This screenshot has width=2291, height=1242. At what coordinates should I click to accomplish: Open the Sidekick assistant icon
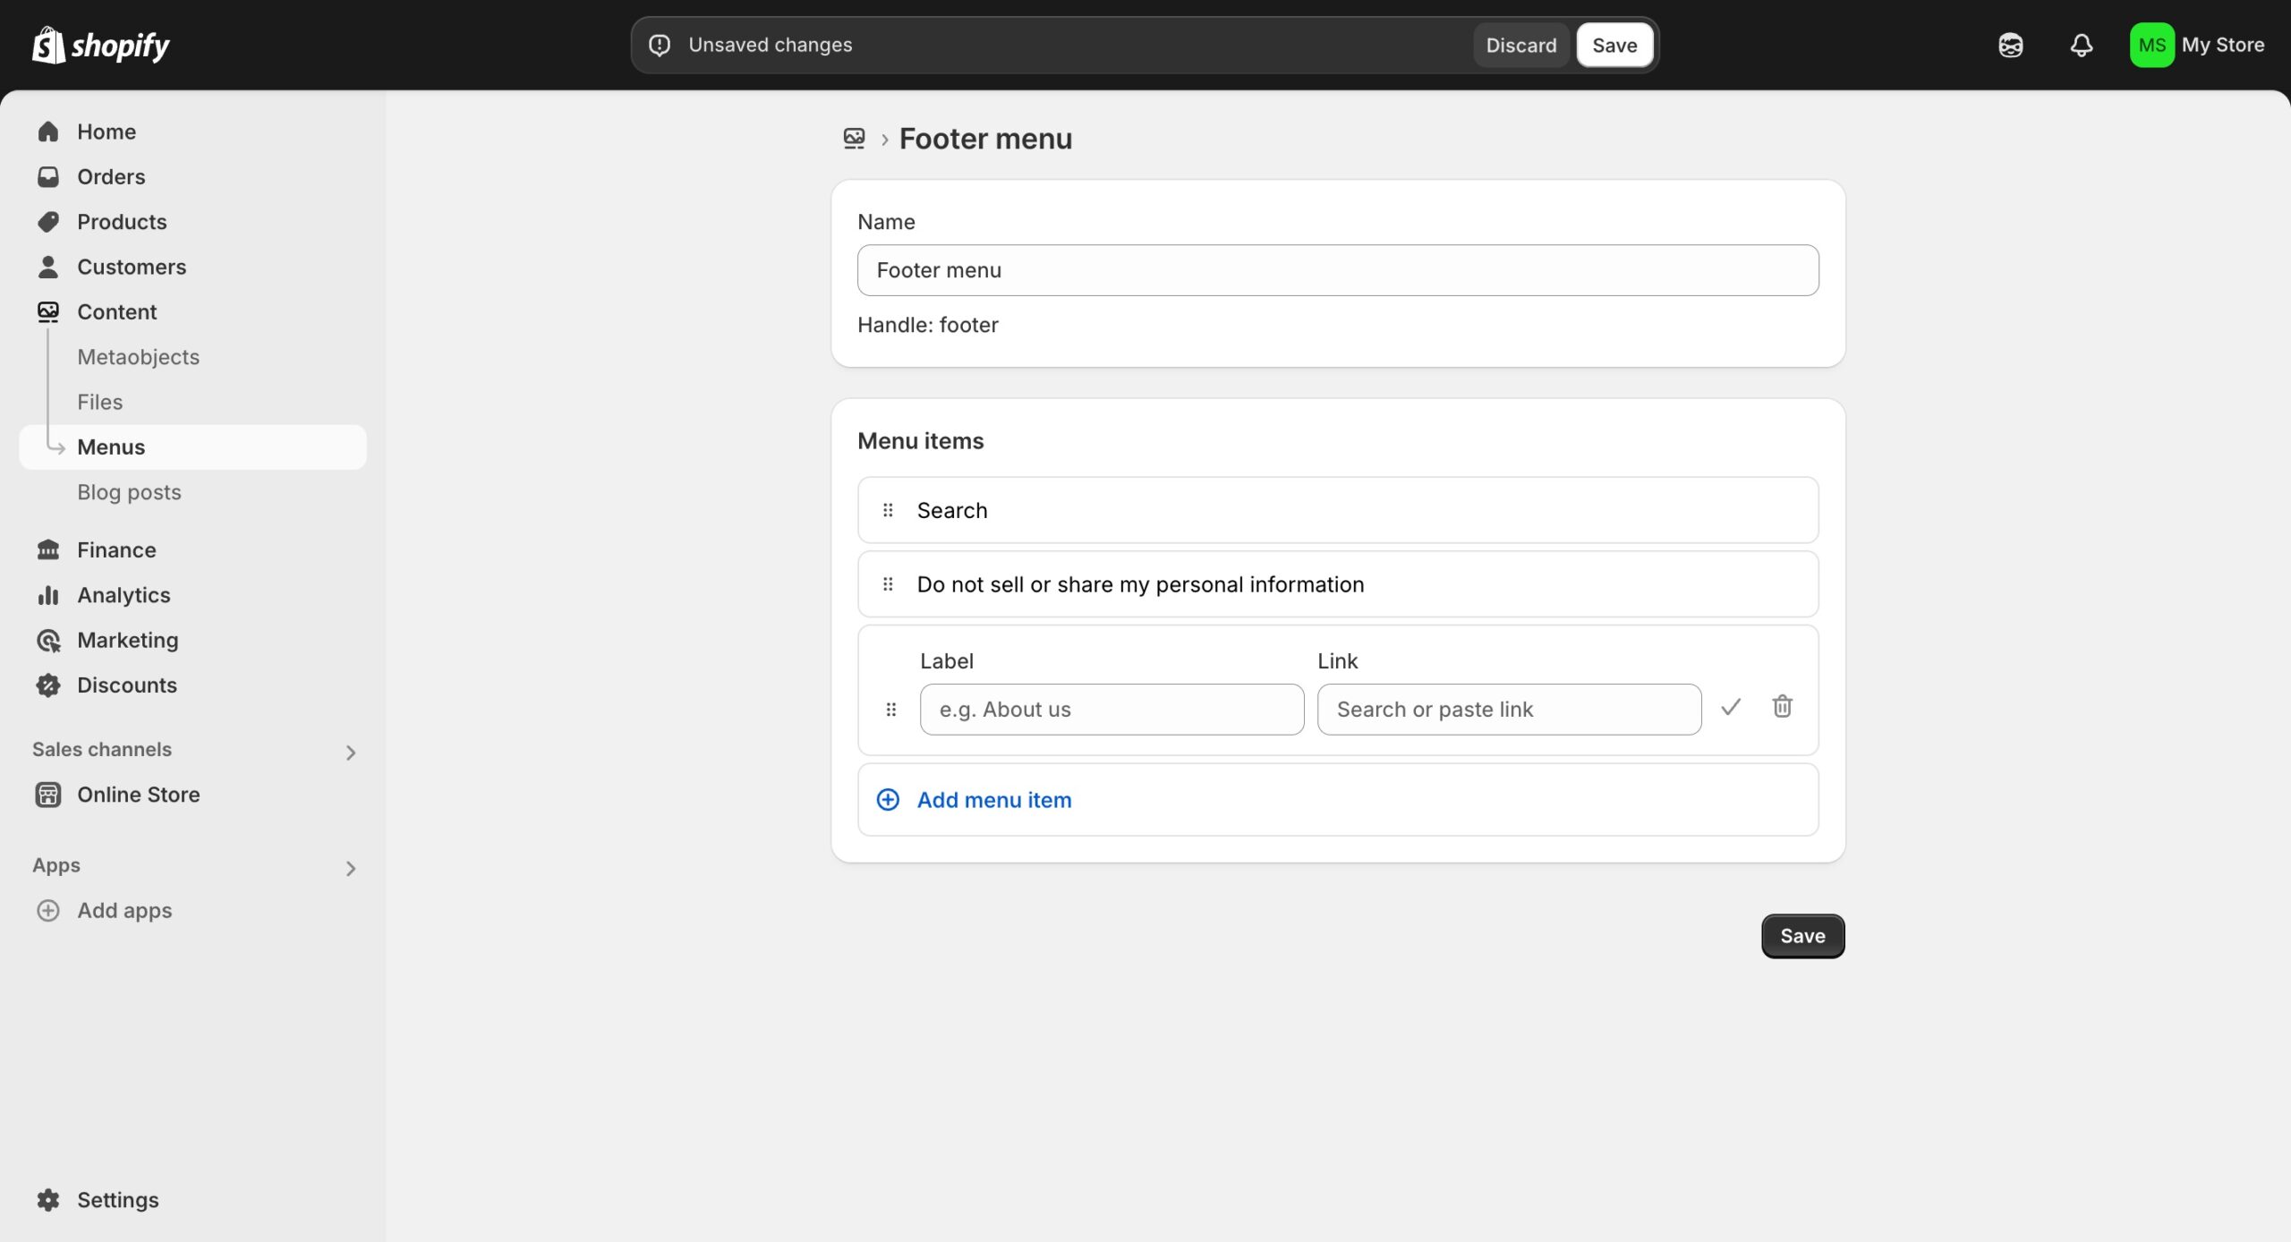point(2010,45)
